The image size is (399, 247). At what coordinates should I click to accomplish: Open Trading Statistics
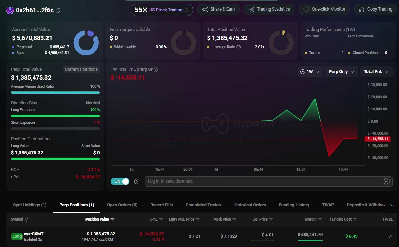(269, 9)
